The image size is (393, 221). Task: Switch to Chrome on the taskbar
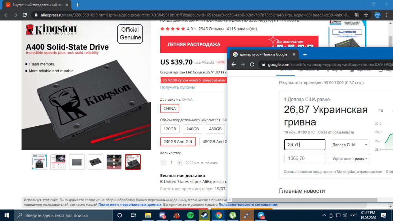point(219,215)
